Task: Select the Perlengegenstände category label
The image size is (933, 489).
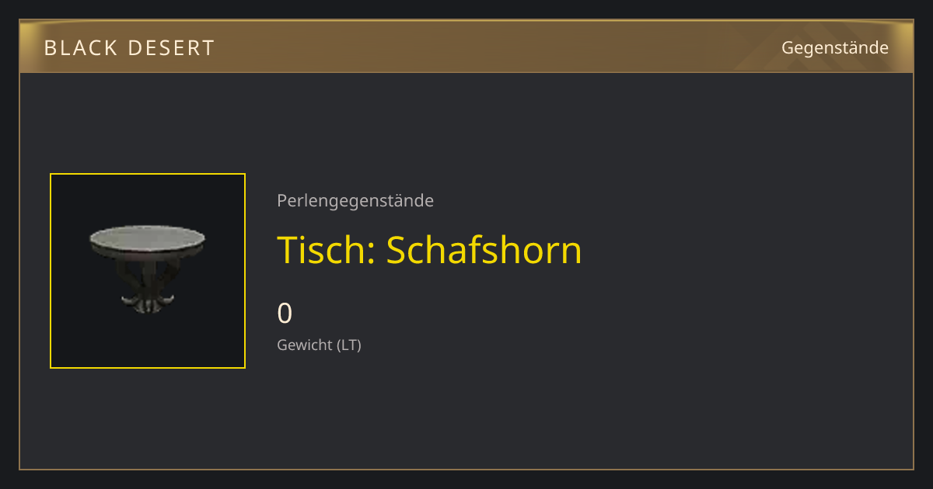Action: coord(355,201)
